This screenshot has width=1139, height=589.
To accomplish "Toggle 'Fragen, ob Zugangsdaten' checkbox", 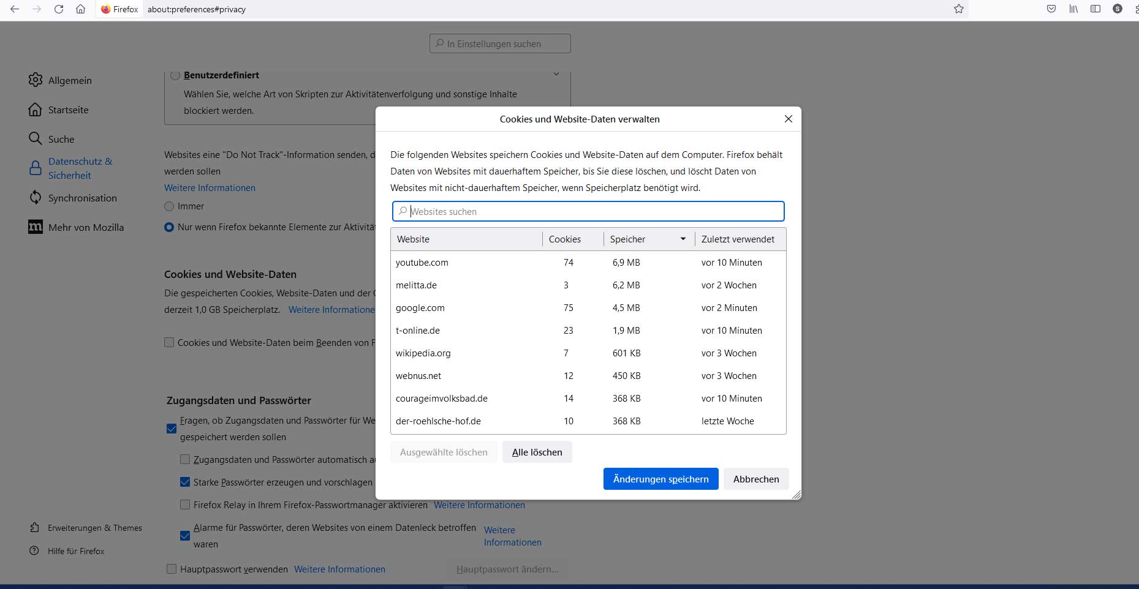I will pos(172,429).
